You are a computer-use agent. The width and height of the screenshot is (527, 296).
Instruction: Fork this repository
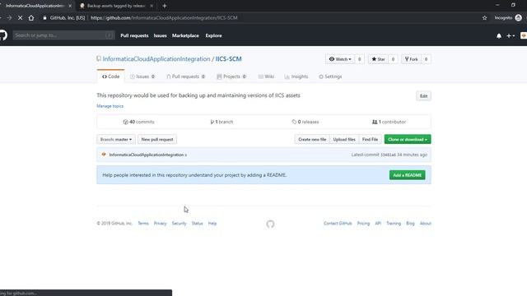click(411, 59)
